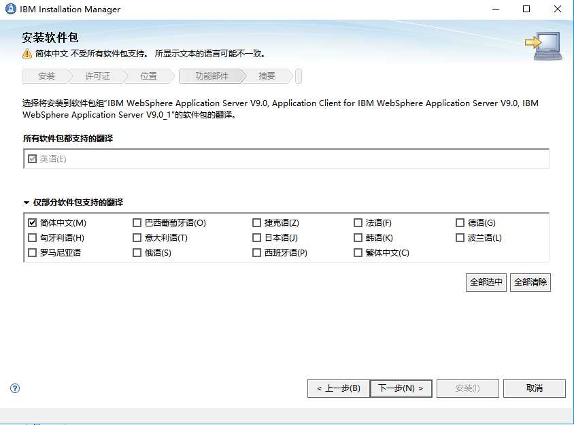Viewport: 574px width, 425px height.
Task: Click the 全部清除 button
Action: (530, 282)
